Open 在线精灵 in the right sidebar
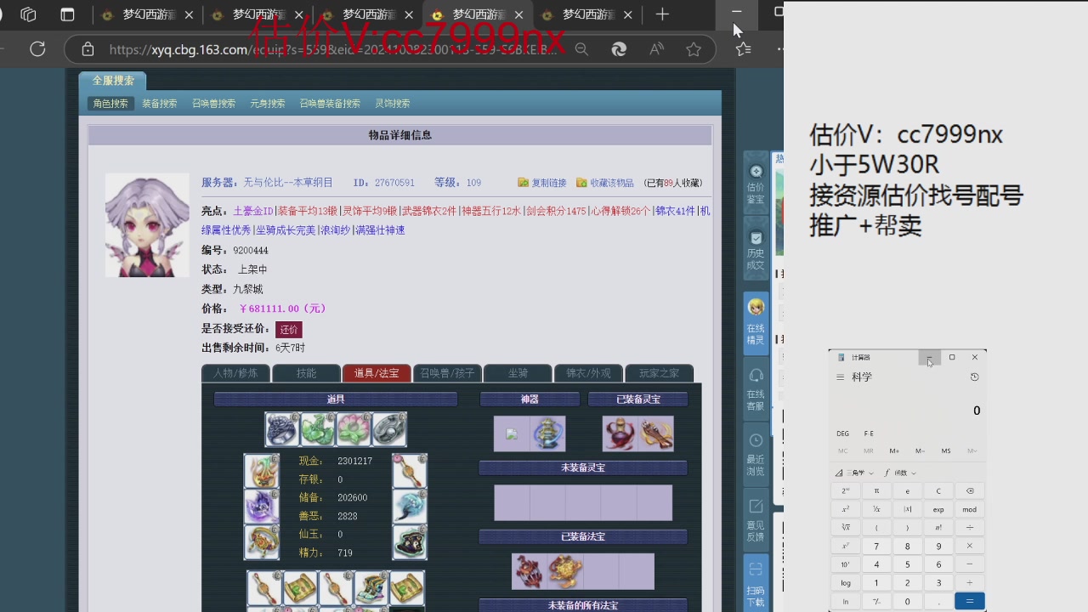 click(x=756, y=321)
